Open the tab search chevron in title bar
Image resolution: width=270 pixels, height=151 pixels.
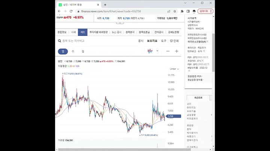[x=185, y=3]
